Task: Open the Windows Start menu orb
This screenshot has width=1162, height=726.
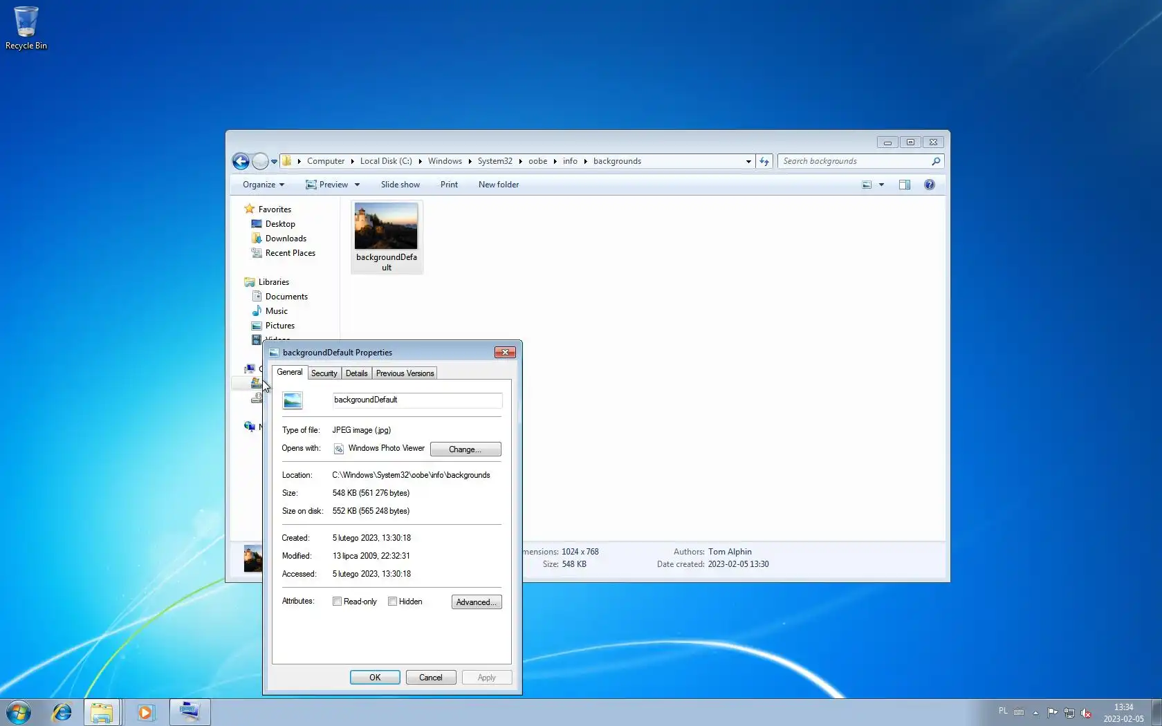Action: coord(19,712)
